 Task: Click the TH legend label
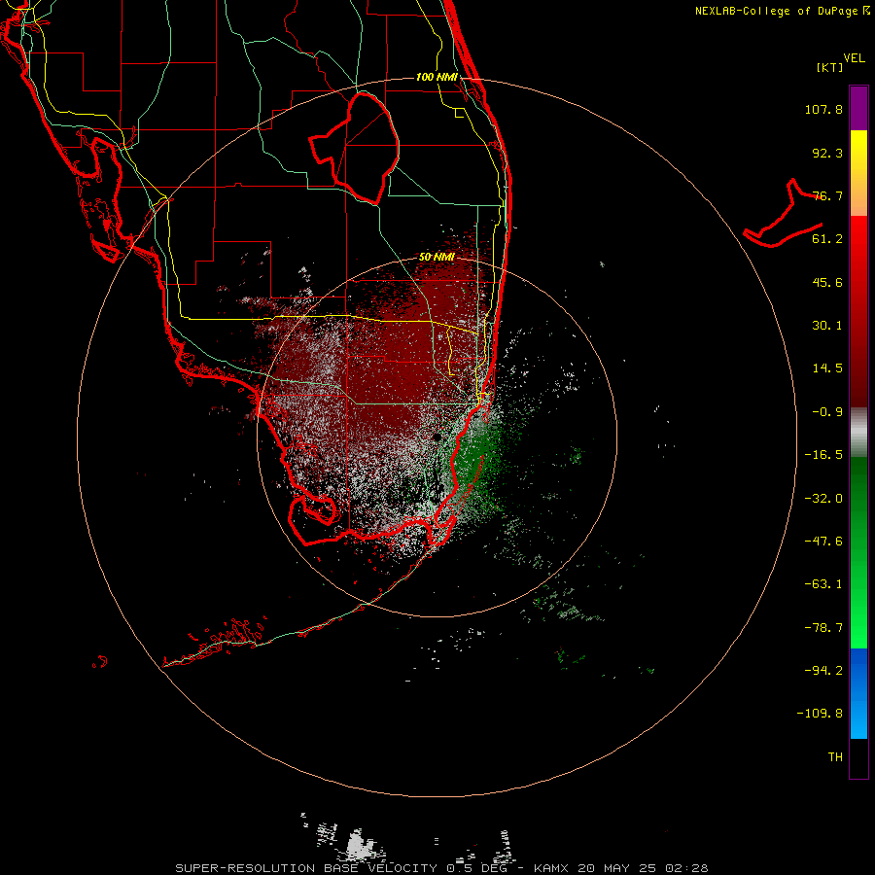(x=835, y=757)
